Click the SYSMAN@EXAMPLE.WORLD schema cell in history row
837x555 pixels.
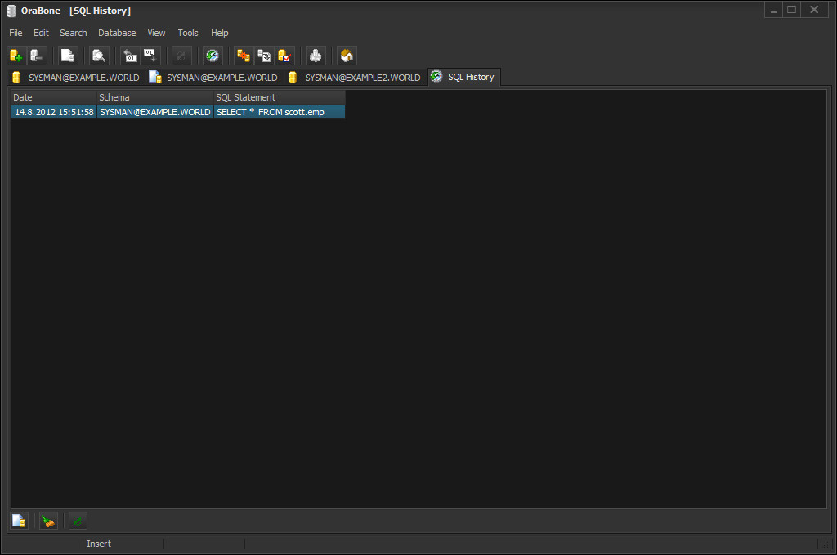[x=154, y=112]
